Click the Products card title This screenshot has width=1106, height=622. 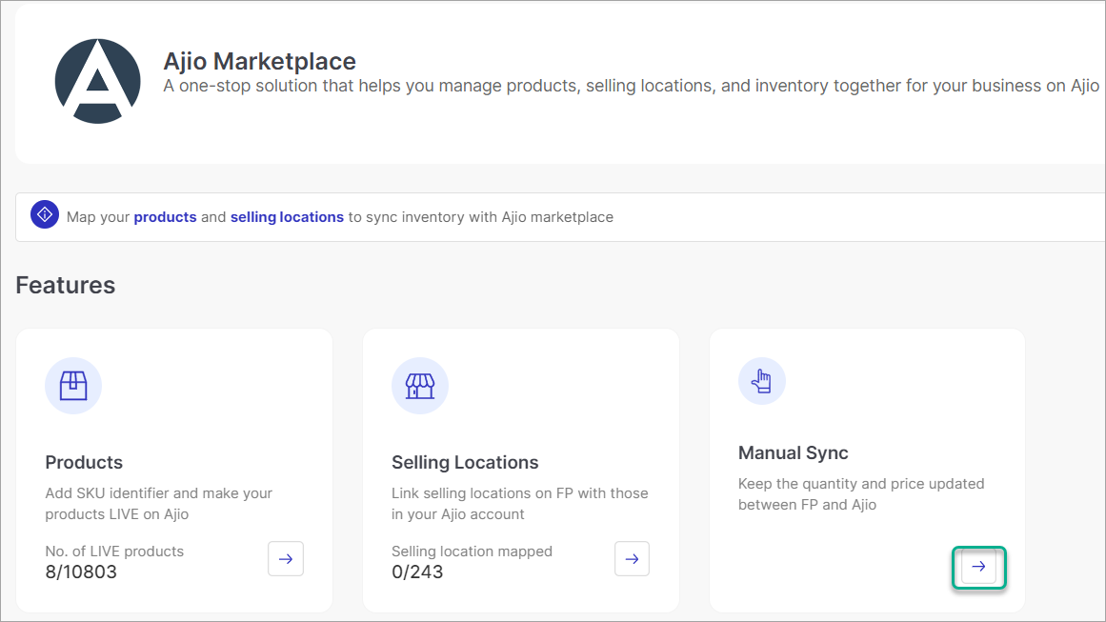click(84, 462)
